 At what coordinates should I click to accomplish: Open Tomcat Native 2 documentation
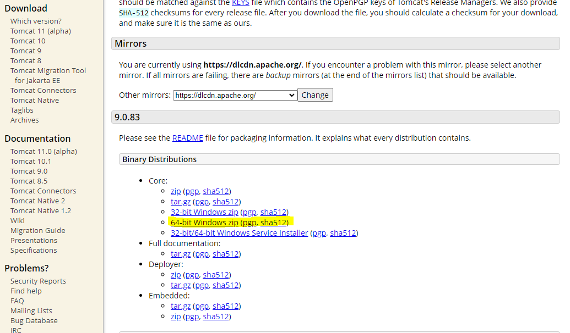tap(37, 201)
